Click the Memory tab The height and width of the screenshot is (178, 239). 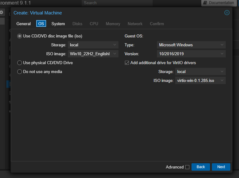click(113, 24)
